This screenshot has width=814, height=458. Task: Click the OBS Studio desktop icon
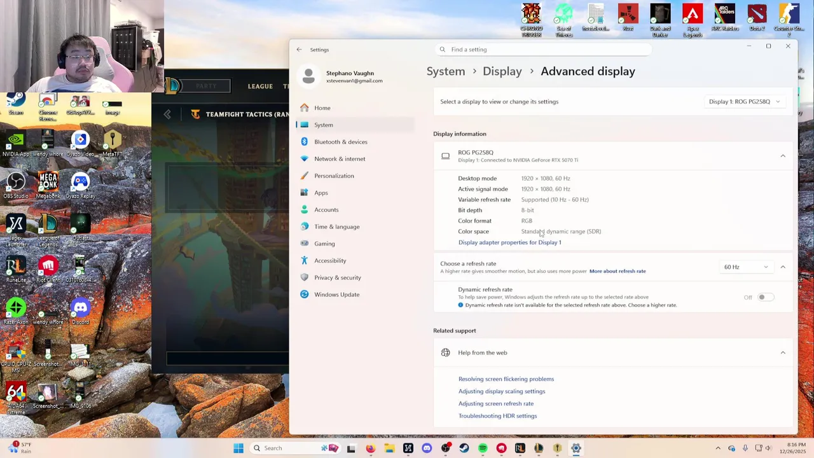pyautogui.click(x=16, y=186)
